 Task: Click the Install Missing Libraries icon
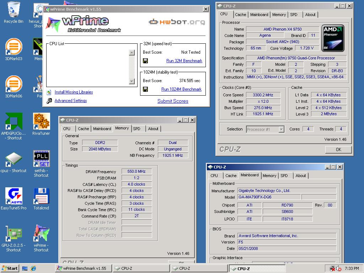[49, 92]
